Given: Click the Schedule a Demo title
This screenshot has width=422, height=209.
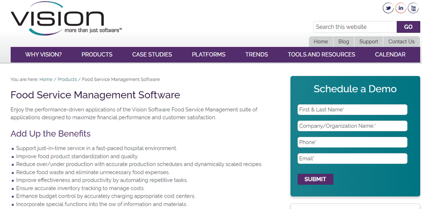Looking at the screenshot, I should pyautogui.click(x=355, y=89).
